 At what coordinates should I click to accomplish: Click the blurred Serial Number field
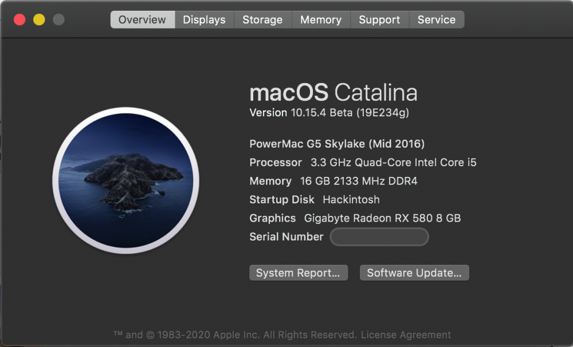[379, 236]
